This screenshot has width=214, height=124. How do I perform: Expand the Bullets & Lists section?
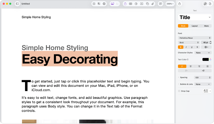pyautogui.click(x=179, y=84)
